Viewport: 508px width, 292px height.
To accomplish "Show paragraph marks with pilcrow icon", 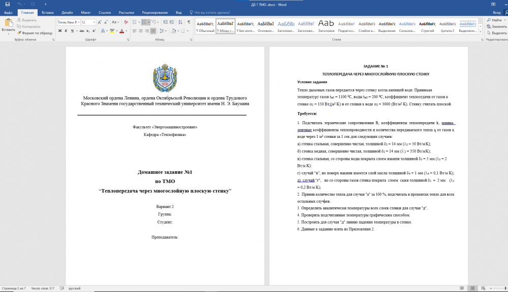I will coord(189,22).
